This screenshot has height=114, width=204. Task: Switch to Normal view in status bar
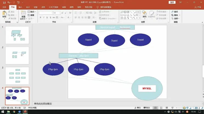coord(155,108)
